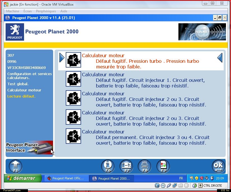Open the Aide menu
The height and width of the screenshot is (192, 231).
click(x=63, y=11)
